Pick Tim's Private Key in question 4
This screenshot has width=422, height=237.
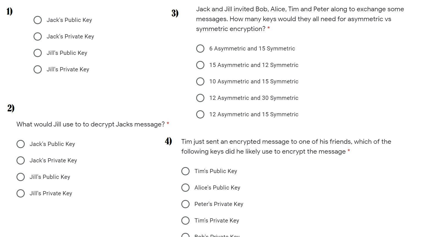tap(185, 221)
